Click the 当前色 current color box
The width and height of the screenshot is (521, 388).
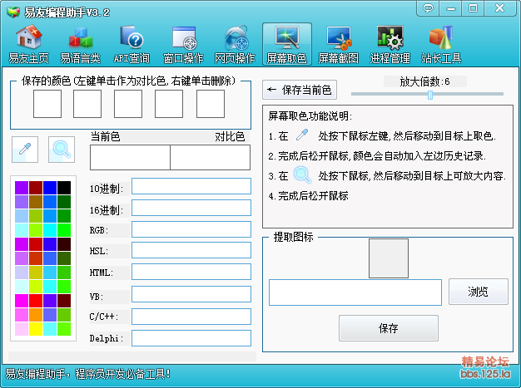[x=130, y=157]
